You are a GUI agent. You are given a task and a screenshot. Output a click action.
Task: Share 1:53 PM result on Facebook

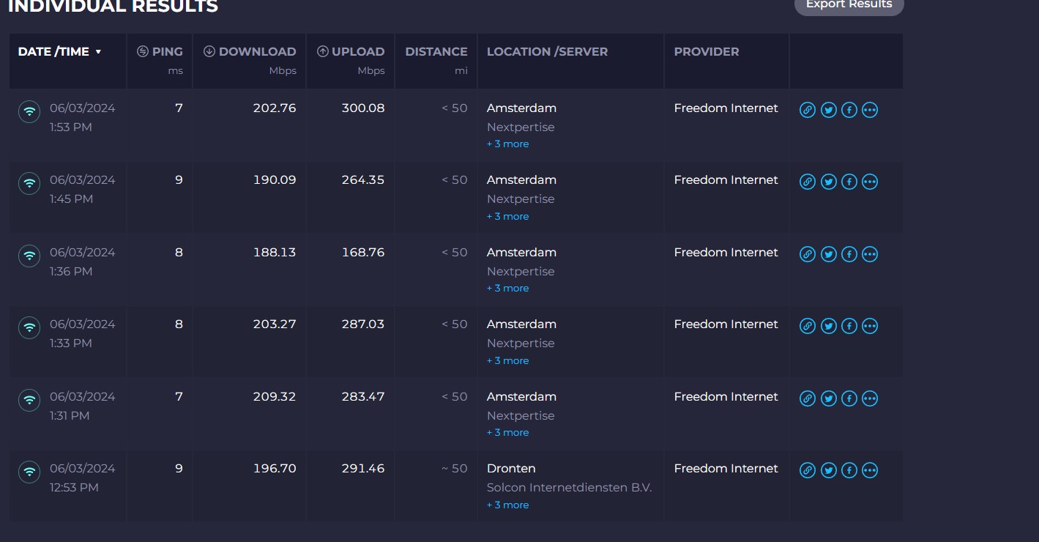tap(849, 110)
